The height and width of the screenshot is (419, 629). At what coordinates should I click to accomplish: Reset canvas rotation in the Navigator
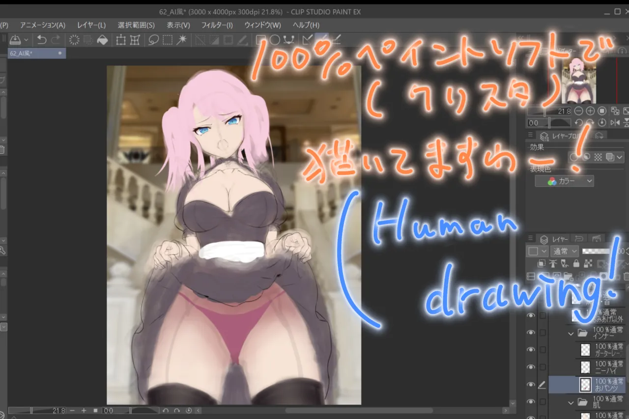(x=601, y=121)
